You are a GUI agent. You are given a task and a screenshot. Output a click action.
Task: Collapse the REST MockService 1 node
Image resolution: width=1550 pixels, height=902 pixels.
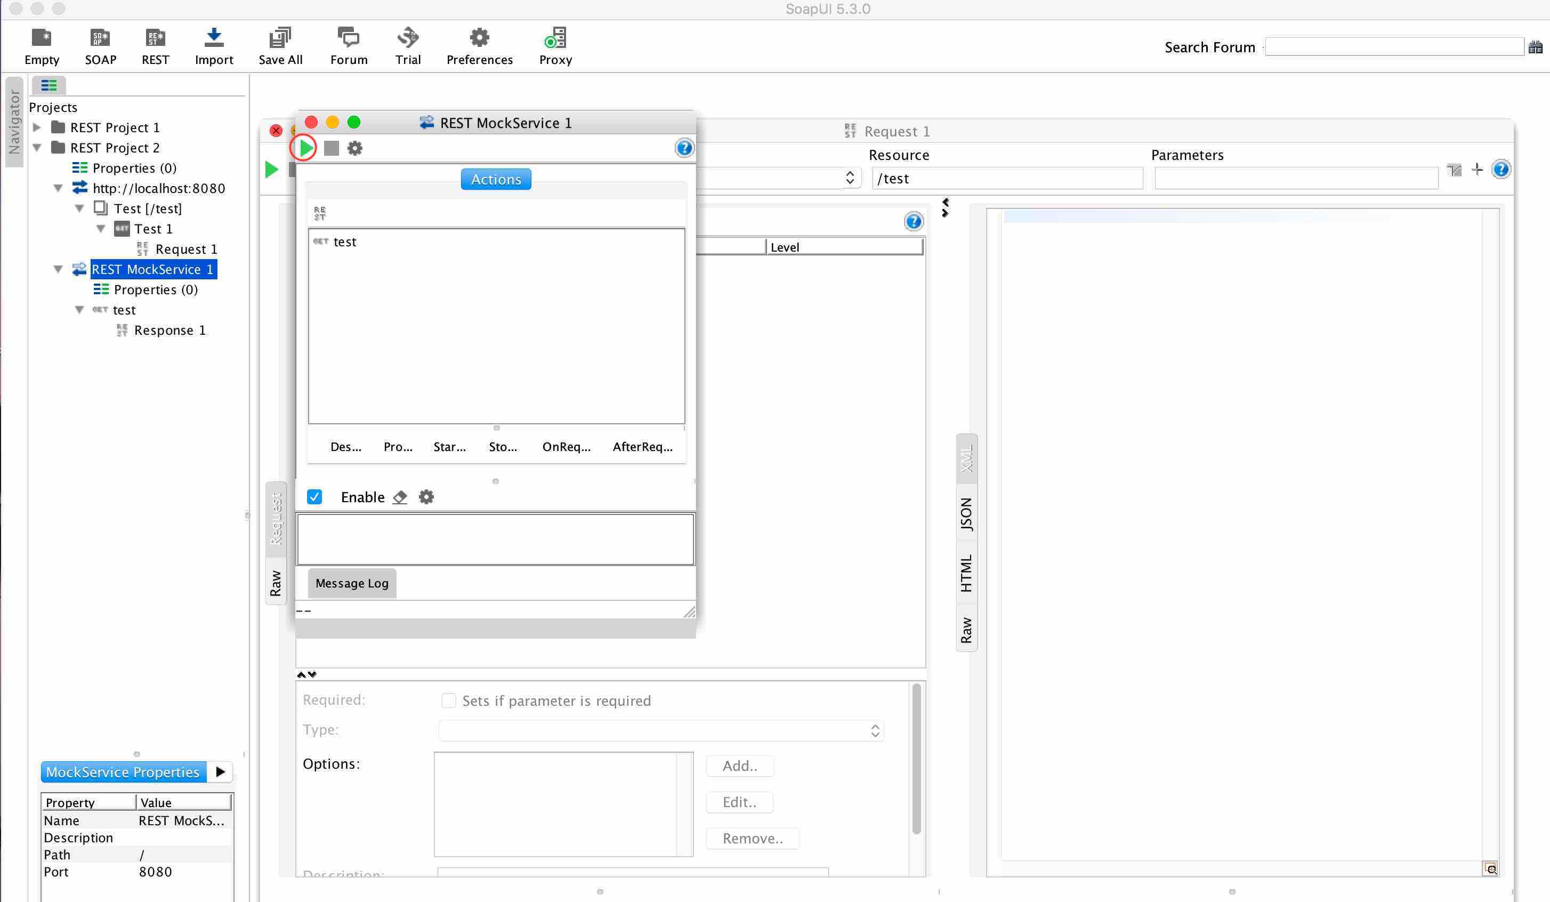click(x=59, y=269)
